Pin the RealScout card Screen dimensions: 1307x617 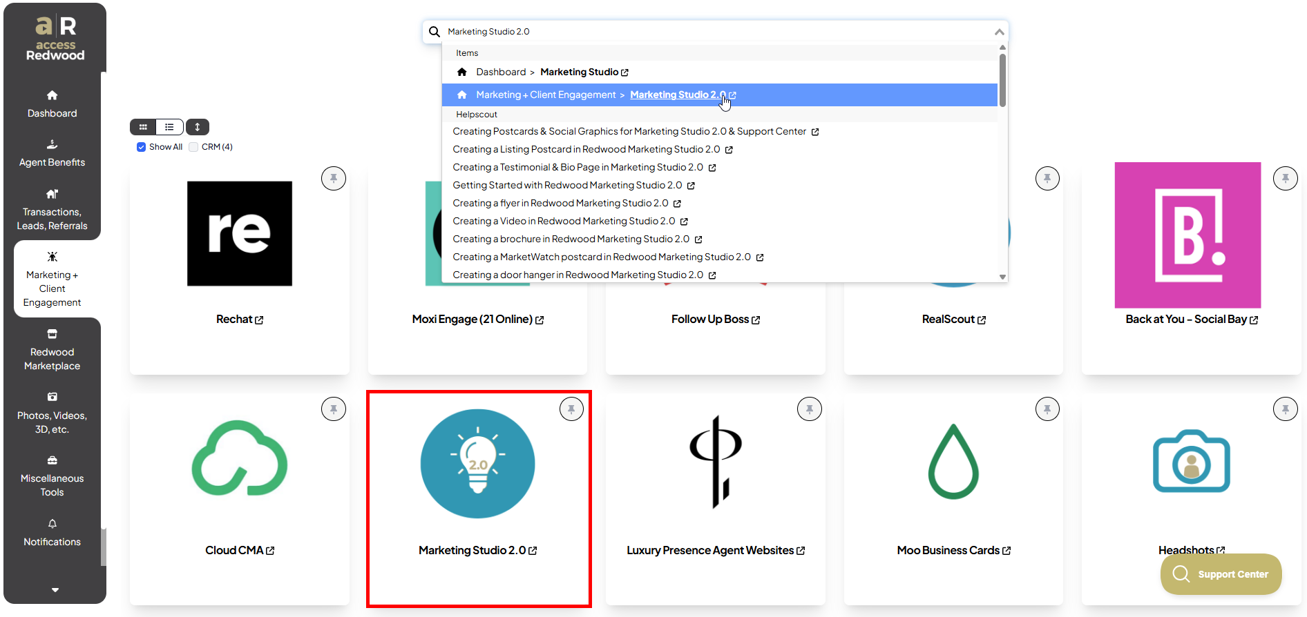pos(1047,179)
